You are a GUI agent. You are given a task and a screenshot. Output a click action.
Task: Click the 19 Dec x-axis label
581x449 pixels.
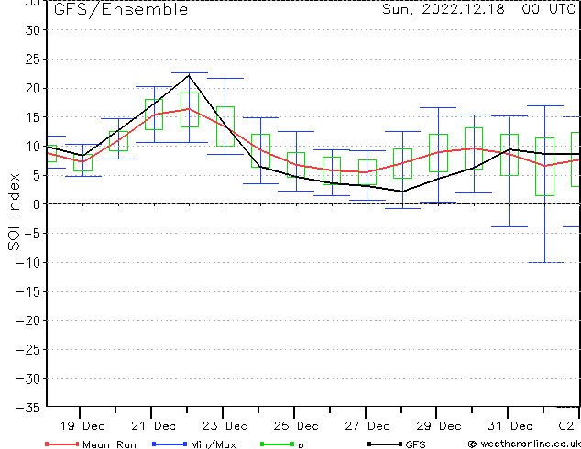point(82,426)
